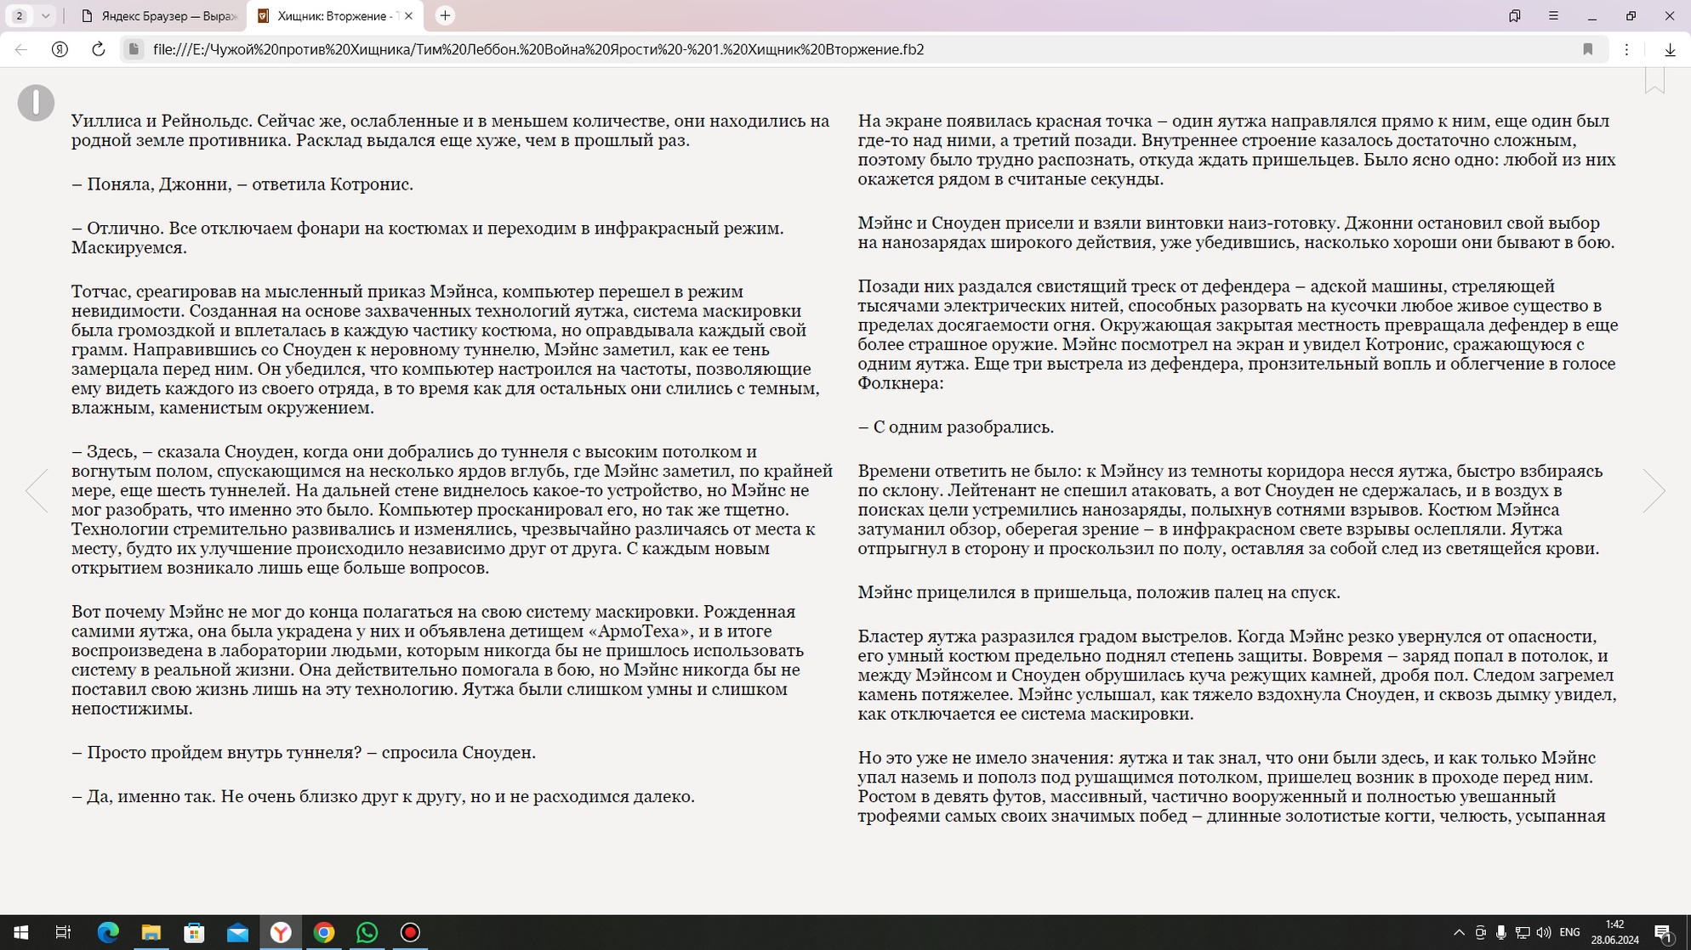Go to previous page with left arrow
Viewport: 1691px width, 950px height.
37,490
